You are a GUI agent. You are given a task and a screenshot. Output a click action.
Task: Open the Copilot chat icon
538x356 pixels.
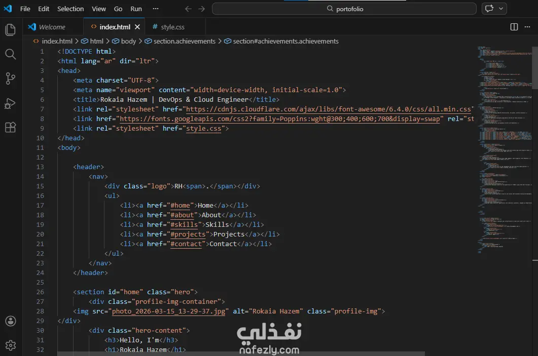489,9
